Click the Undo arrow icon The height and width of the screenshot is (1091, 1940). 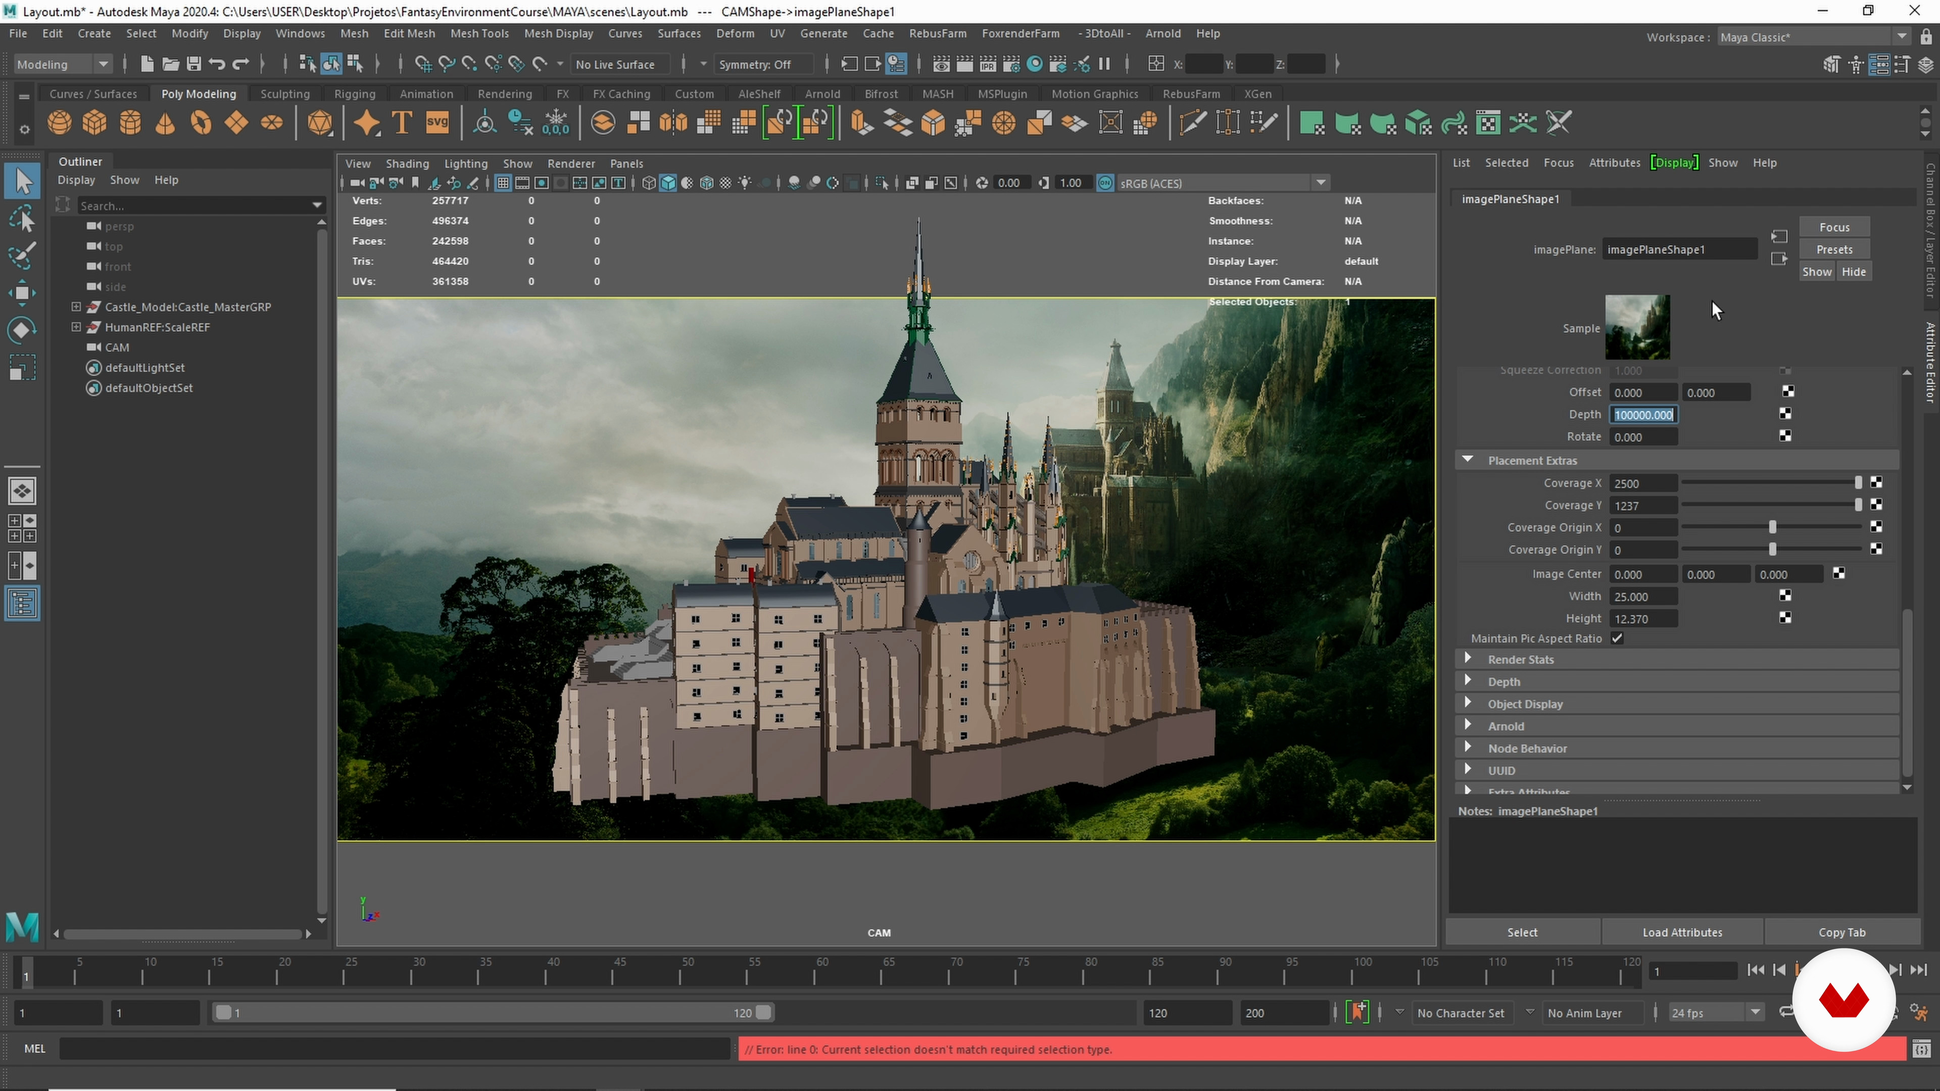coord(217,64)
